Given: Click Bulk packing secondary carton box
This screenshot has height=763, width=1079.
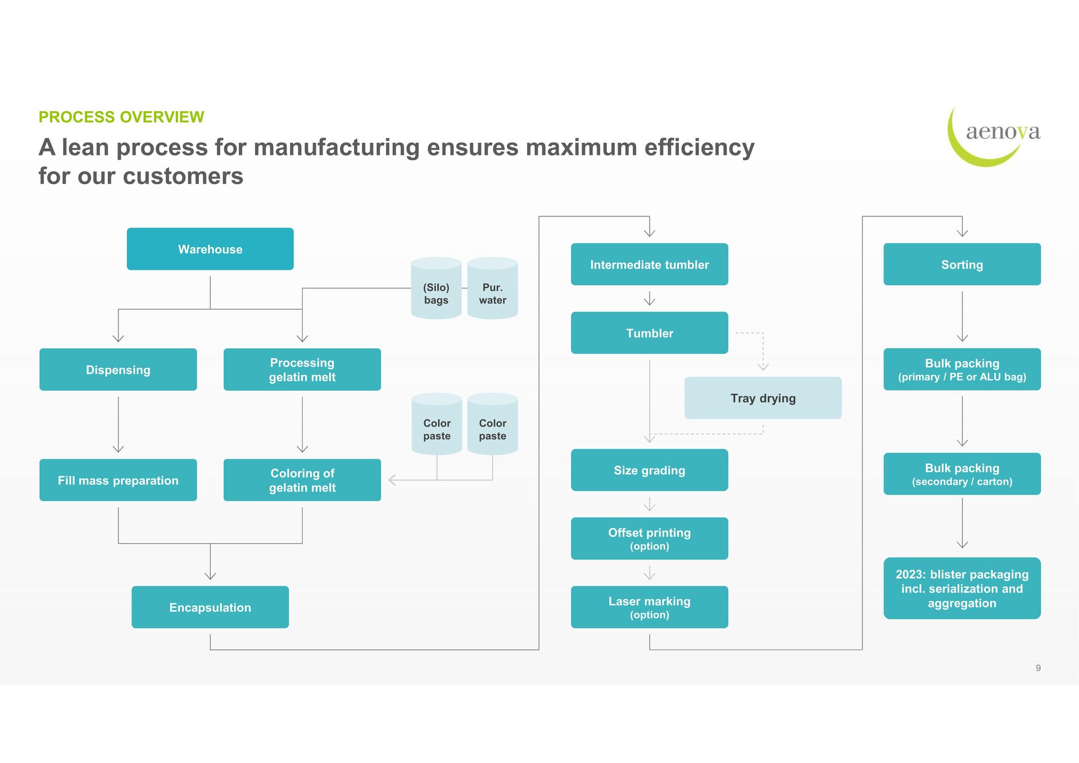Looking at the screenshot, I should click(962, 474).
